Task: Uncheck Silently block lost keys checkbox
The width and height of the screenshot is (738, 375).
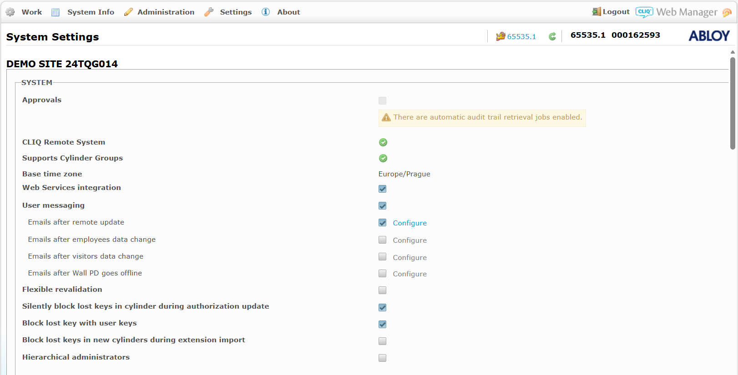Action: click(383, 307)
